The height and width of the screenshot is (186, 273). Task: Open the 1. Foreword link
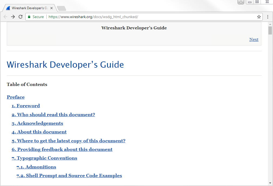coord(26,106)
